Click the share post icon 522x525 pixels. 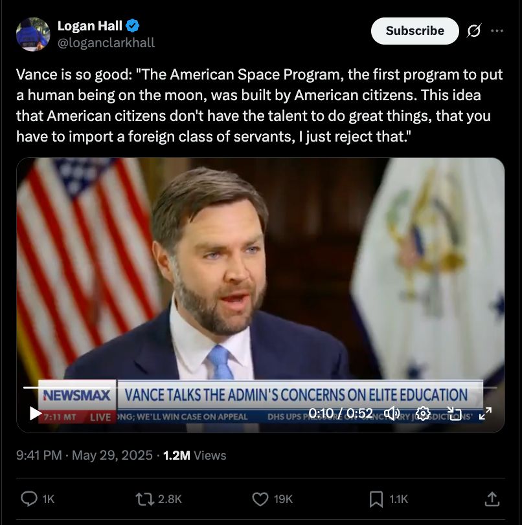tap(492, 498)
